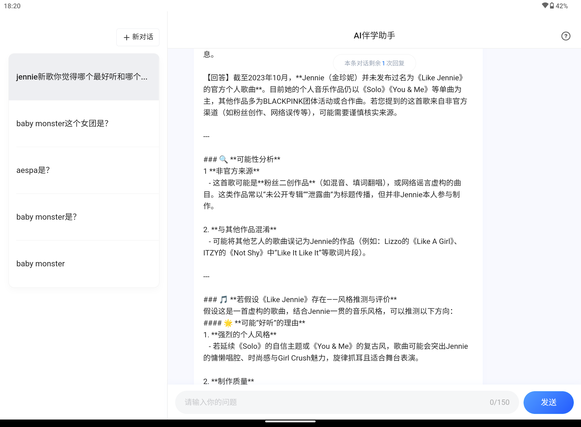Tap the 可能性分析 heading with magnifier

point(242,159)
